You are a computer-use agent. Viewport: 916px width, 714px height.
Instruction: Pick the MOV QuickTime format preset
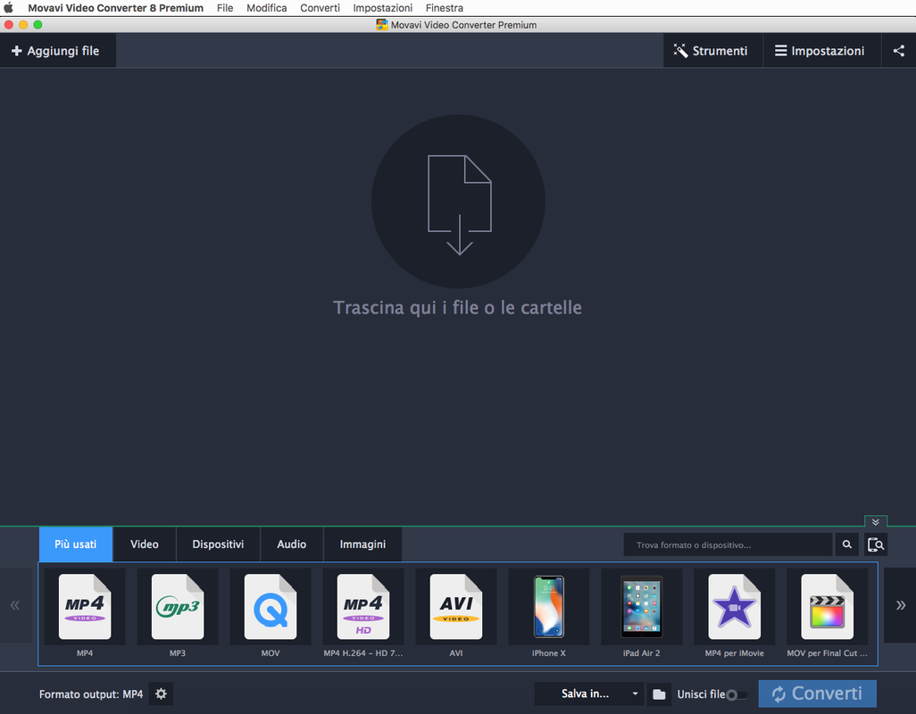click(271, 615)
